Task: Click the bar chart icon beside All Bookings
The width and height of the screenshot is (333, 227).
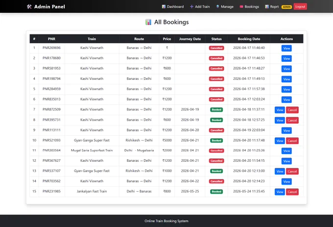Action: 148,22
